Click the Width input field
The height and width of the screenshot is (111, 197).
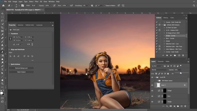[19, 37]
